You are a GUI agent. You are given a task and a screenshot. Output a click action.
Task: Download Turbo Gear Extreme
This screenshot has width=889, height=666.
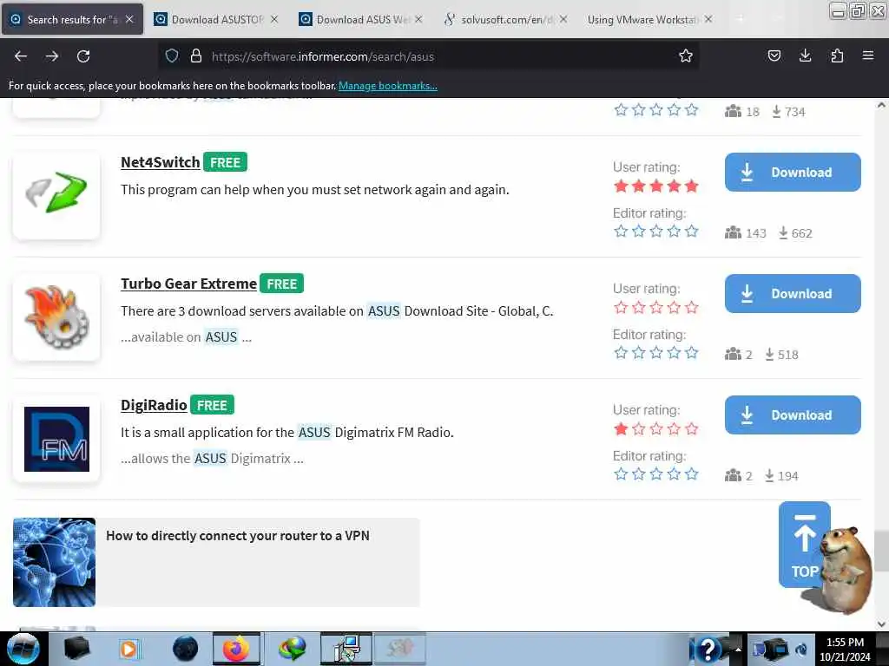(793, 293)
